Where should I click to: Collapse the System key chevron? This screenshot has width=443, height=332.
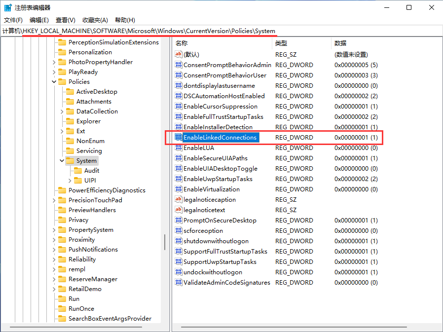62,161
